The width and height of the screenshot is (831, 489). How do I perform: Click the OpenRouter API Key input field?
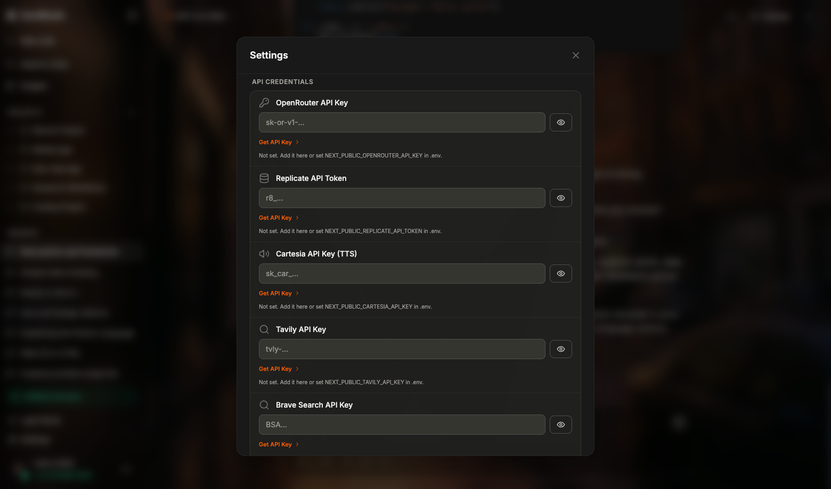[x=402, y=122]
